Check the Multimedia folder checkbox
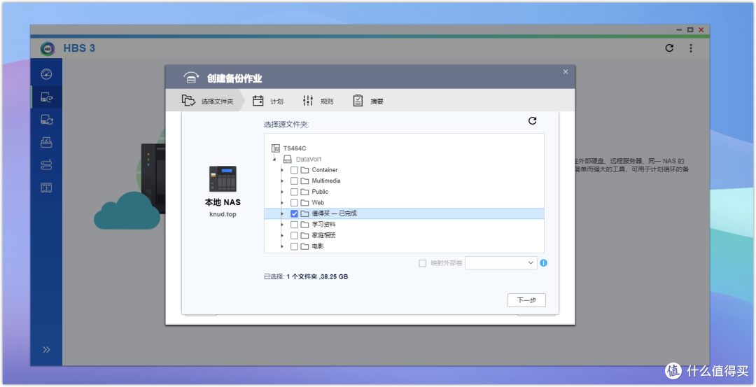 [294, 181]
